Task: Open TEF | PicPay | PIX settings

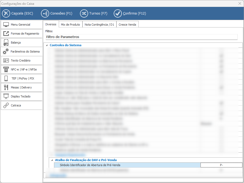Action: coord(22,78)
